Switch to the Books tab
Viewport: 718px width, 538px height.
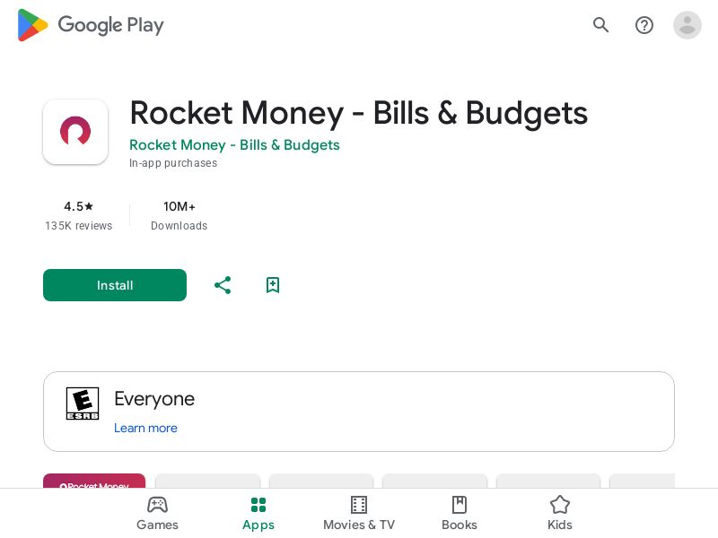tap(460, 513)
